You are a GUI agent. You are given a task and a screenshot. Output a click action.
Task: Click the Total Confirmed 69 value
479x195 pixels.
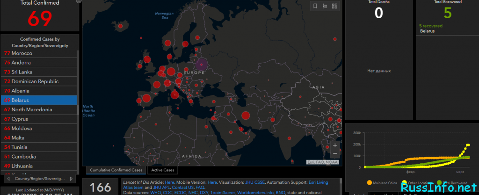(x=40, y=18)
